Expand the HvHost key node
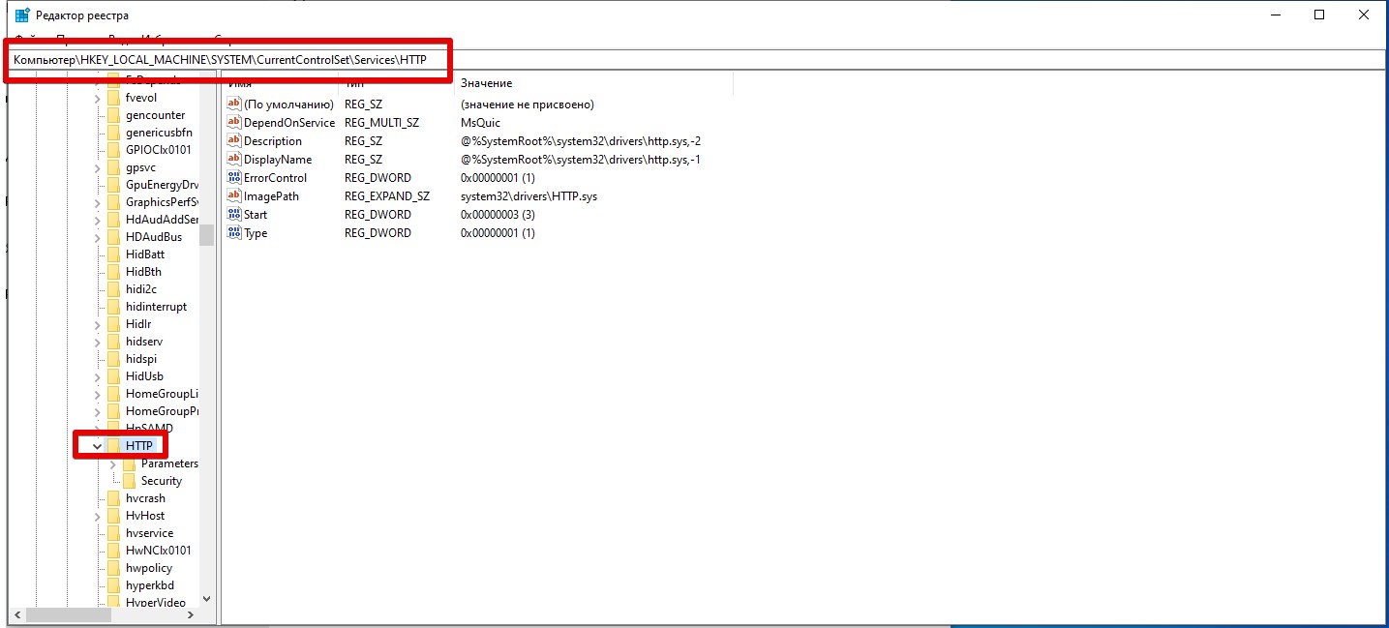The width and height of the screenshot is (1389, 628). point(97,516)
